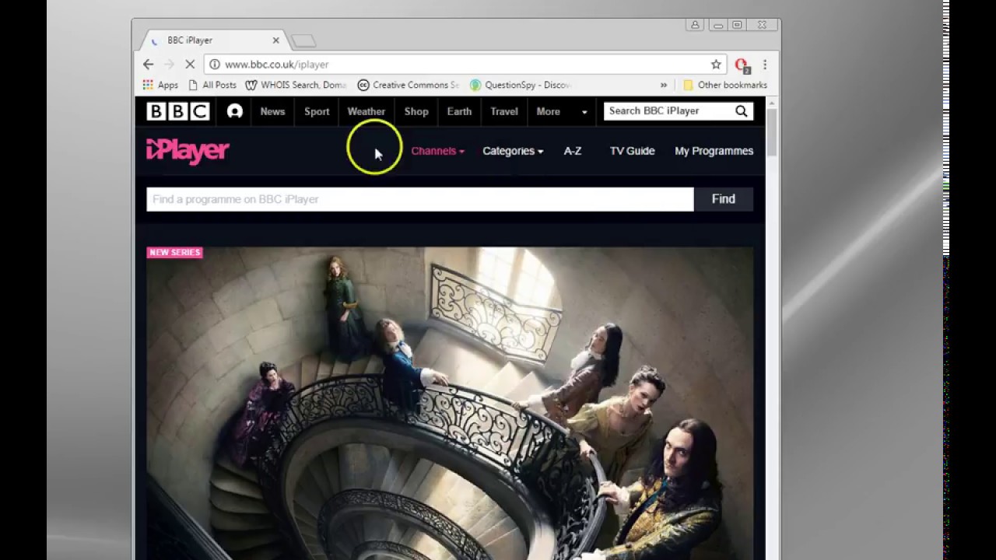Image resolution: width=996 pixels, height=560 pixels.
Task: Click the NEW SERIES label
Action: 174,252
